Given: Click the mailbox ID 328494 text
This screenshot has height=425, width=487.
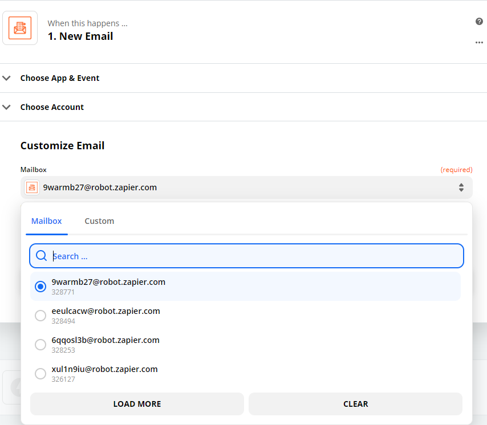Looking at the screenshot, I should coord(63,321).
